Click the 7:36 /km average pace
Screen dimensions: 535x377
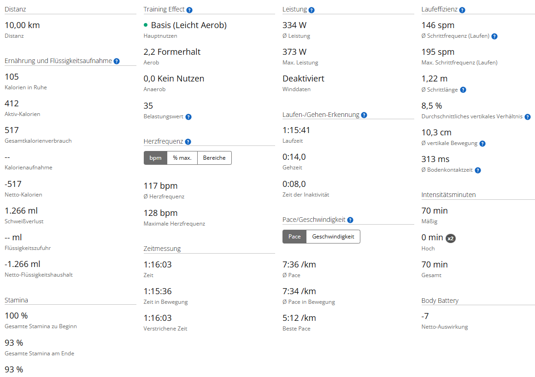299,265
